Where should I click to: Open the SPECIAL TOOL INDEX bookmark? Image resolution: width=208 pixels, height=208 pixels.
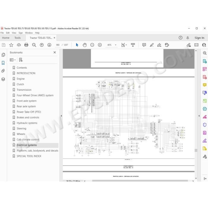[29, 156]
